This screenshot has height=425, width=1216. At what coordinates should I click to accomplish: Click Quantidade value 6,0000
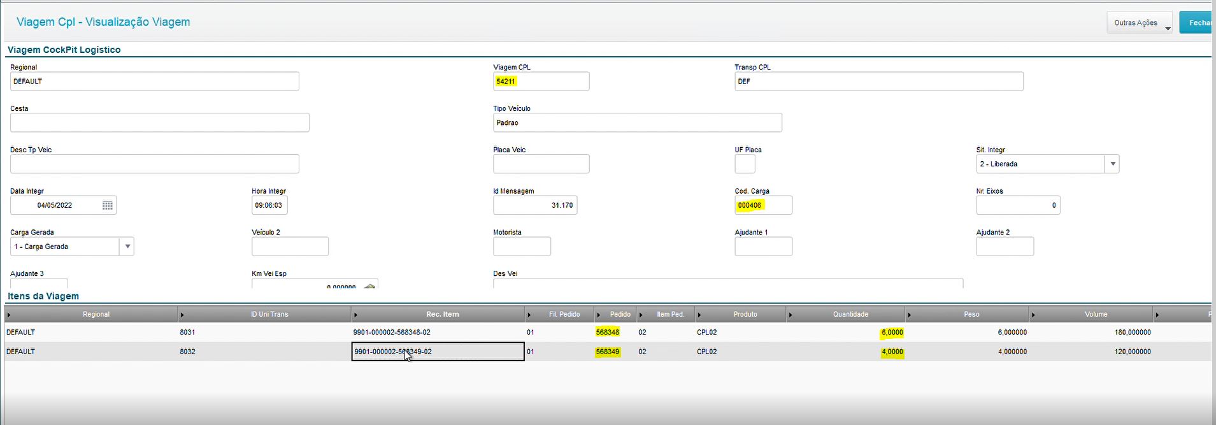(892, 332)
